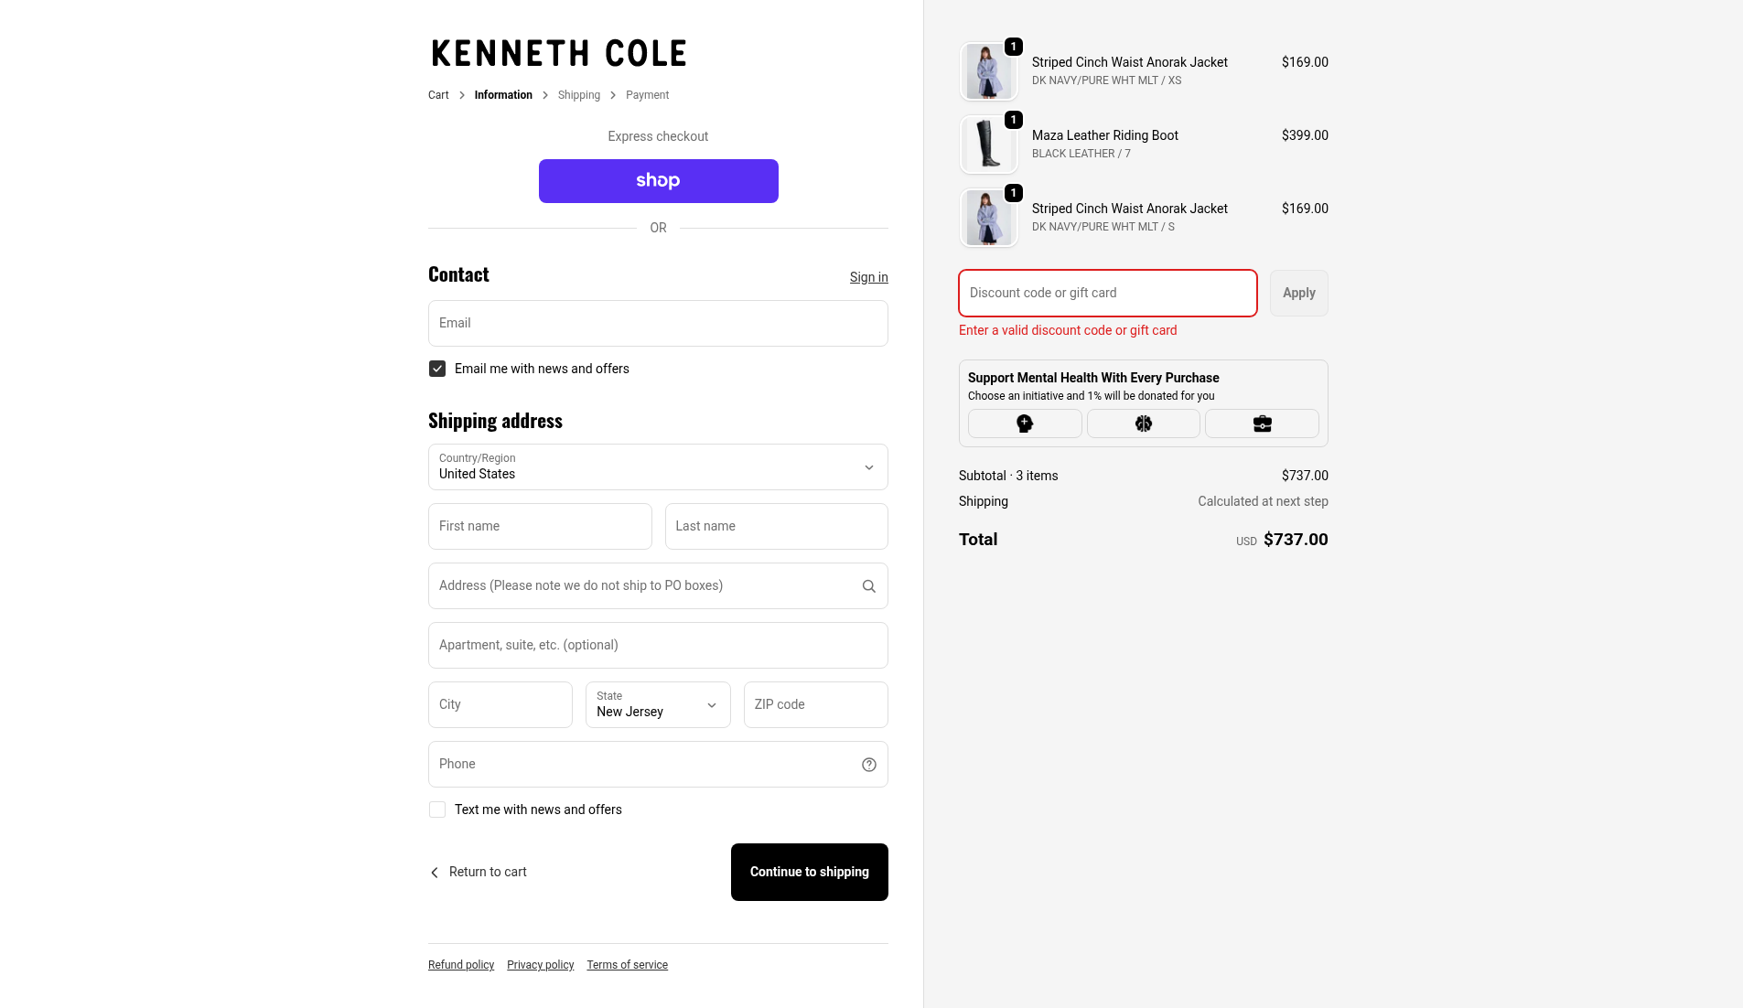This screenshot has width=1743, height=1008.
Task: Click the Maza Leather Riding Boot thumbnail
Action: point(988,145)
